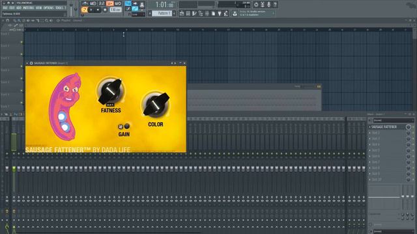Toggle the metronome icon in top toolbar
Viewport: 417px width, 234px height.
tap(85, 3)
